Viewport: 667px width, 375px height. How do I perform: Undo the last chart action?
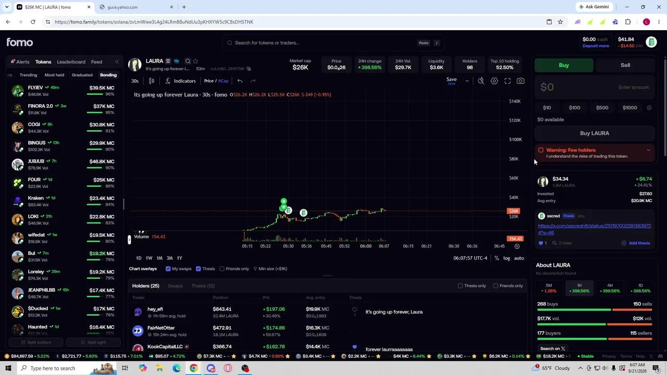[240, 81]
